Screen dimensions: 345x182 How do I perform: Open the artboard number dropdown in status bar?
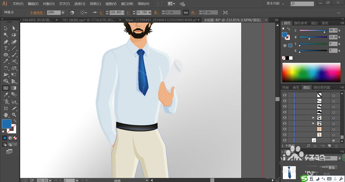click(77, 180)
